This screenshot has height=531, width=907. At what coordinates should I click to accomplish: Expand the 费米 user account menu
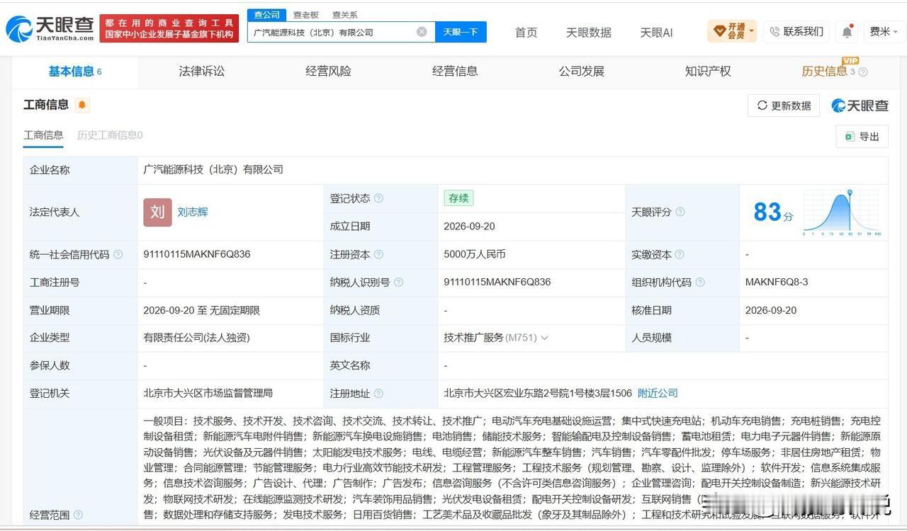coord(884,32)
